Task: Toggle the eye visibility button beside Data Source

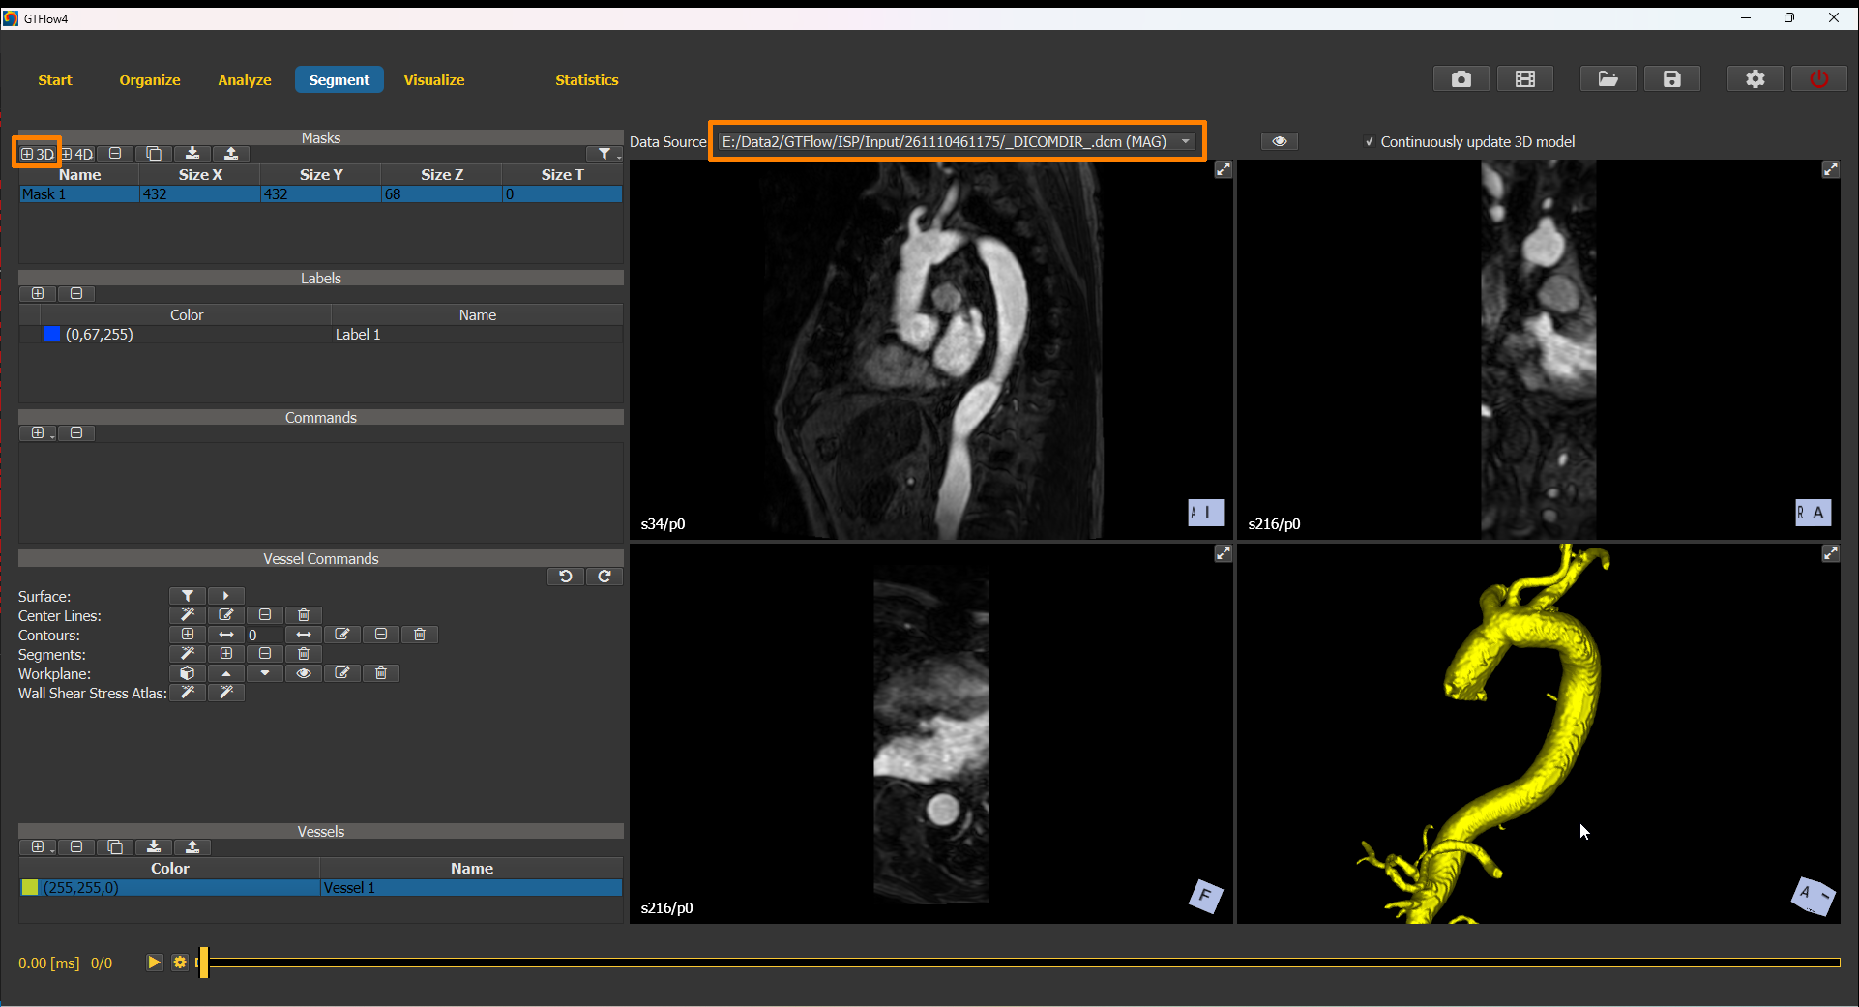Action: coord(1280,141)
